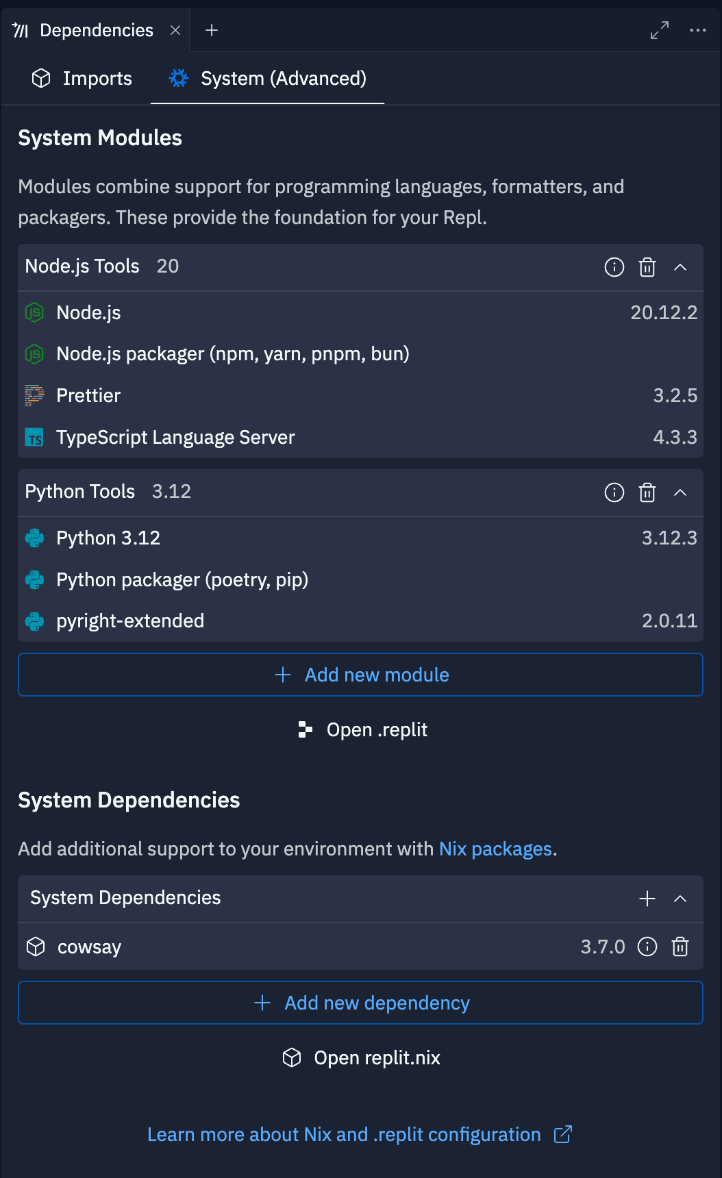This screenshot has height=1178, width=722.
Task: Open a new pane tab
Action: (x=212, y=30)
